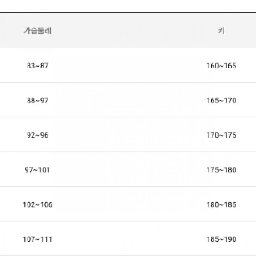Click the 키 column header
The image size is (256, 256).
pos(221,31)
